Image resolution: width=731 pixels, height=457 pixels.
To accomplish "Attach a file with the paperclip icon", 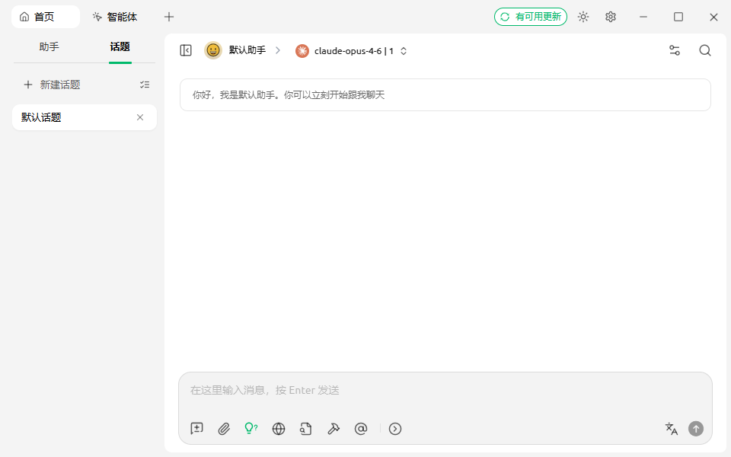I will pyautogui.click(x=224, y=428).
